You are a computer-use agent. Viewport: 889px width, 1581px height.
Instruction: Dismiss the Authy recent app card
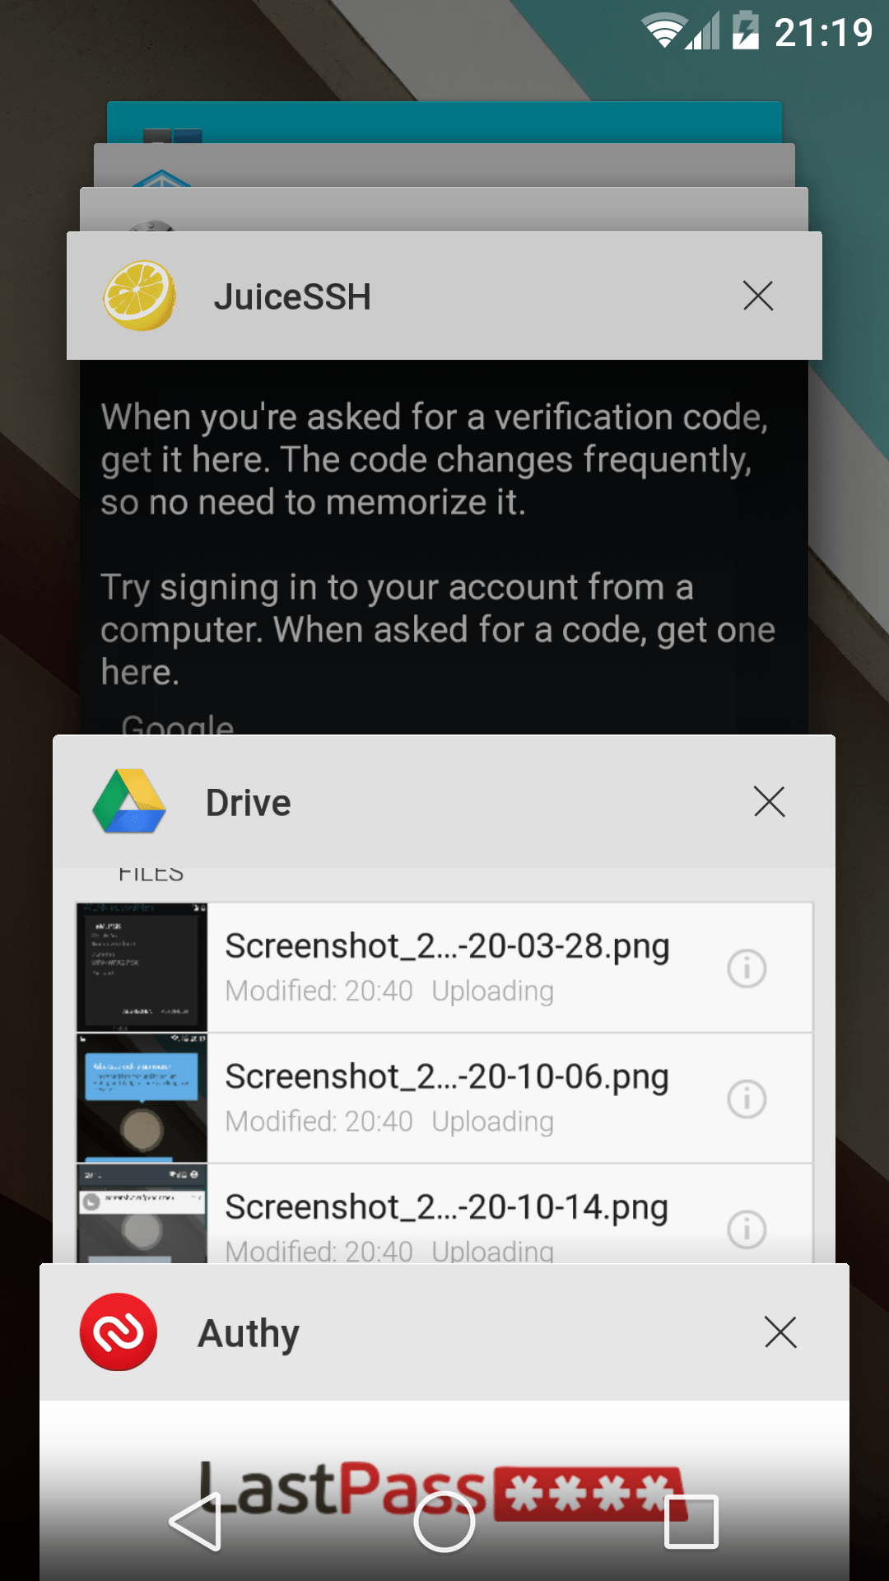(x=780, y=1331)
